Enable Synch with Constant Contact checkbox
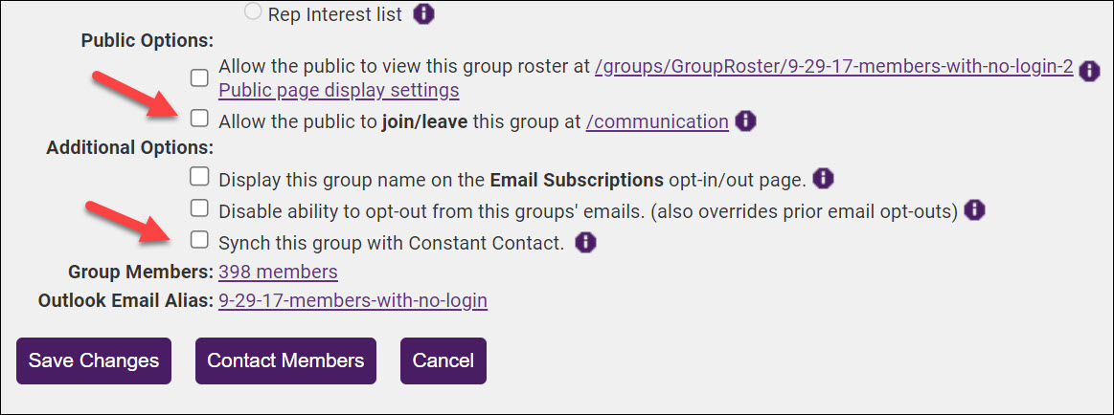The image size is (1114, 415). point(199,239)
